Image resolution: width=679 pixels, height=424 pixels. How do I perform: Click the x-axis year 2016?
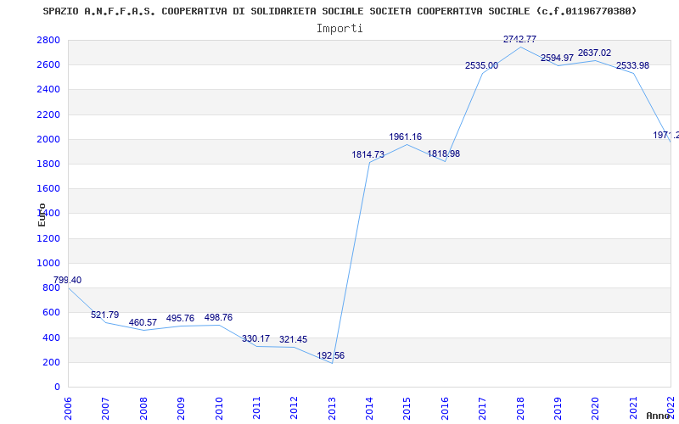click(x=445, y=409)
